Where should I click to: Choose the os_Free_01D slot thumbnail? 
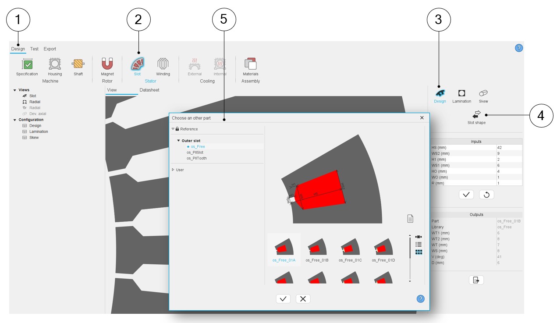click(x=383, y=250)
